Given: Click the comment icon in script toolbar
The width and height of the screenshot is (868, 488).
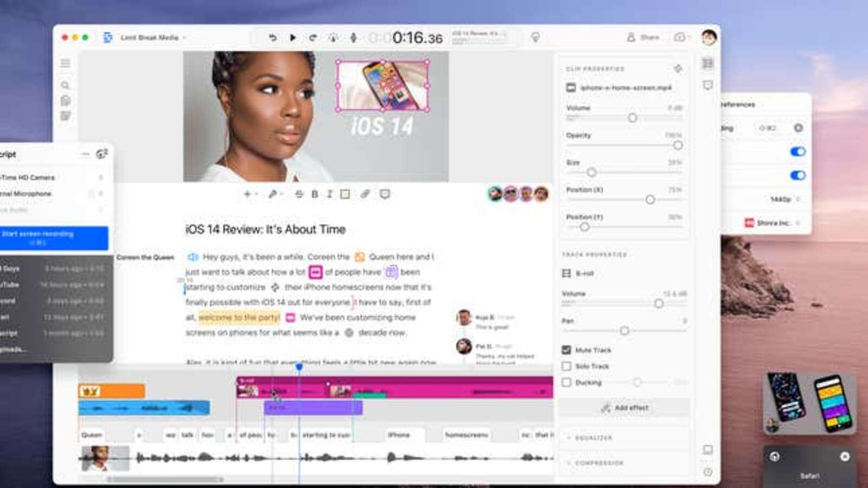Looking at the screenshot, I should pos(385,194).
